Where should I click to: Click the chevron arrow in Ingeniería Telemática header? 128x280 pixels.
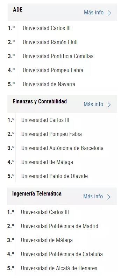click(108, 197)
